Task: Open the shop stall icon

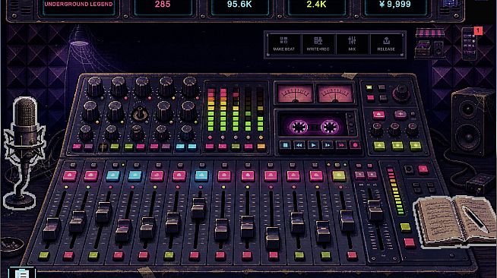Action: 430,43
